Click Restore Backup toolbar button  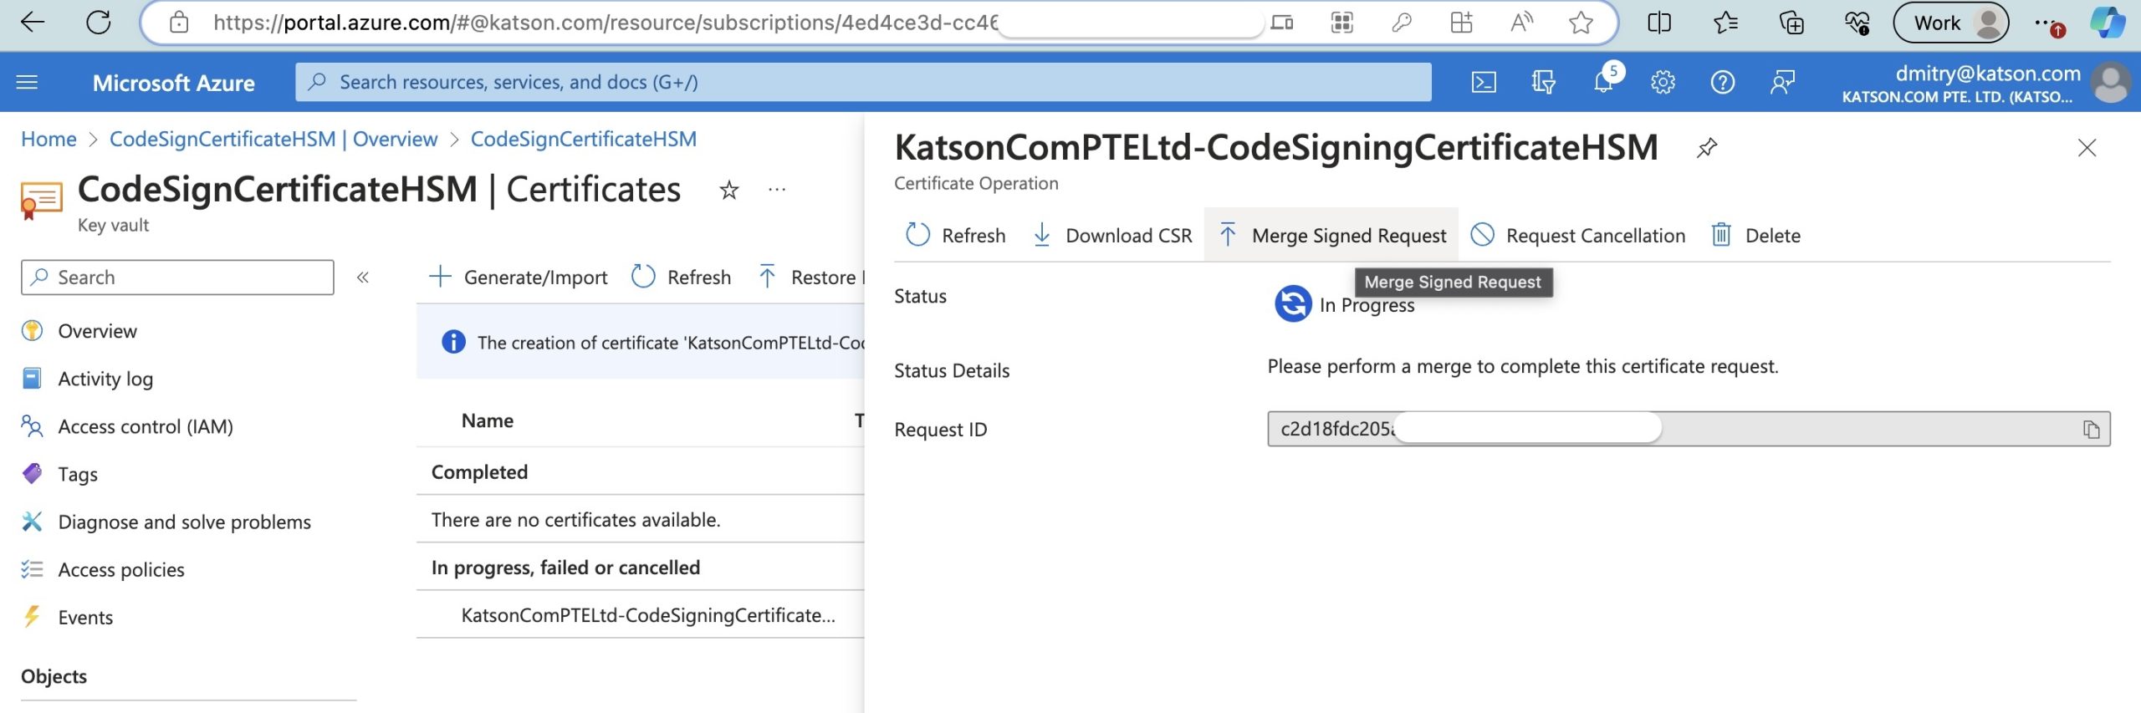(810, 277)
